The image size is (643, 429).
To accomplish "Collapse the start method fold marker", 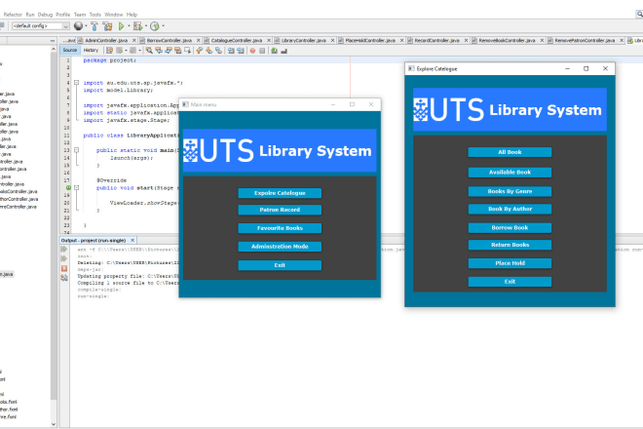I will point(76,187).
